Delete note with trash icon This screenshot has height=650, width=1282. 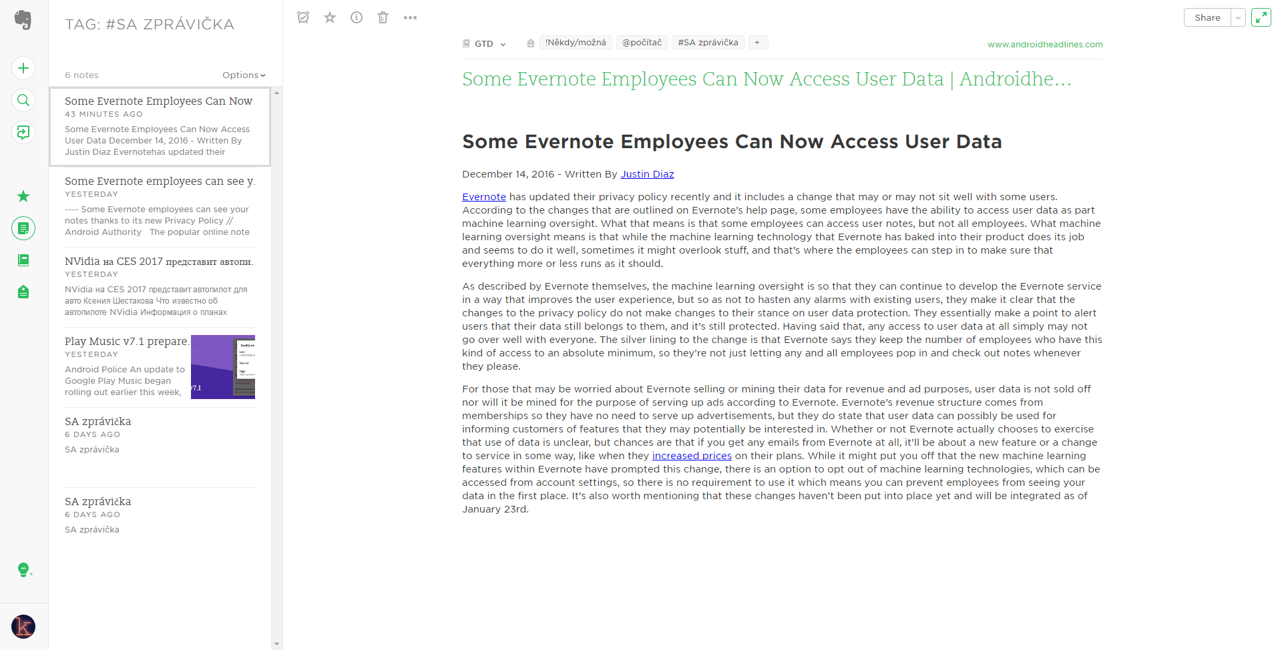click(383, 17)
